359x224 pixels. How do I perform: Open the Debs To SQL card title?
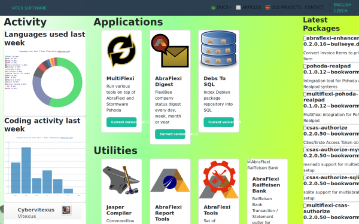pyautogui.click(x=215, y=81)
